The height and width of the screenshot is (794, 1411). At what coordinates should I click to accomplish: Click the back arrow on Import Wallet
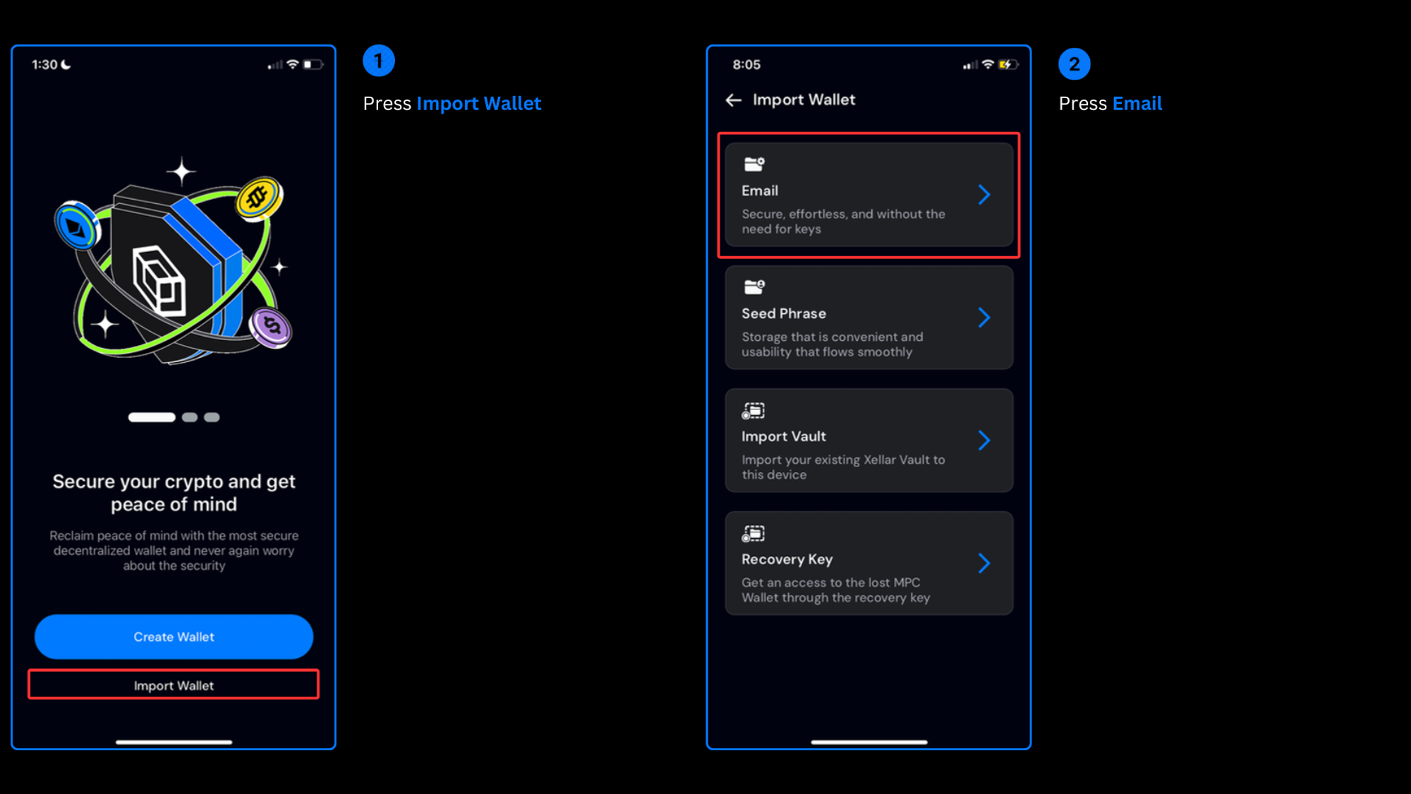[x=734, y=100]
